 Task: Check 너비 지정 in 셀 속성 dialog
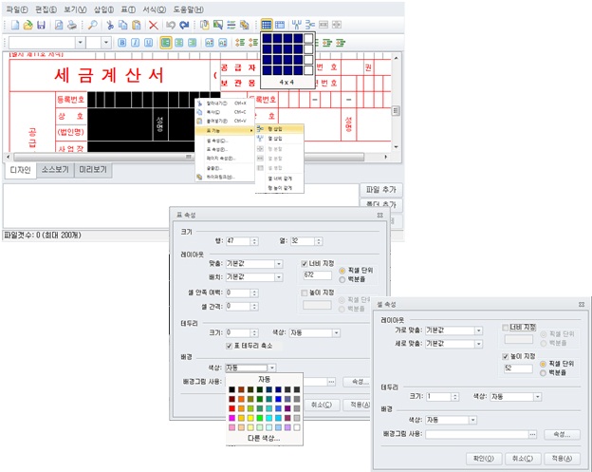click(505, 328)
